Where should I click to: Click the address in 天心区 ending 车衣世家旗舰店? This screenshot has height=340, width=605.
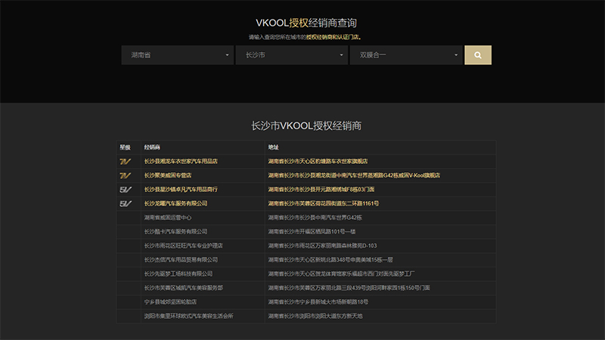318,161
